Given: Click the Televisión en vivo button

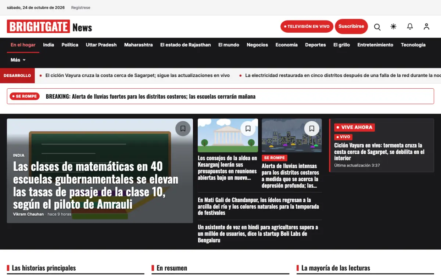Looking at the screenshot, I should click(307, 26).
